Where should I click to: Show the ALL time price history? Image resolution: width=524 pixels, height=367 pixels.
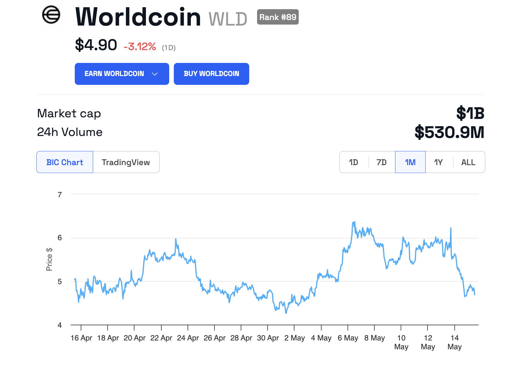[468, 162]
